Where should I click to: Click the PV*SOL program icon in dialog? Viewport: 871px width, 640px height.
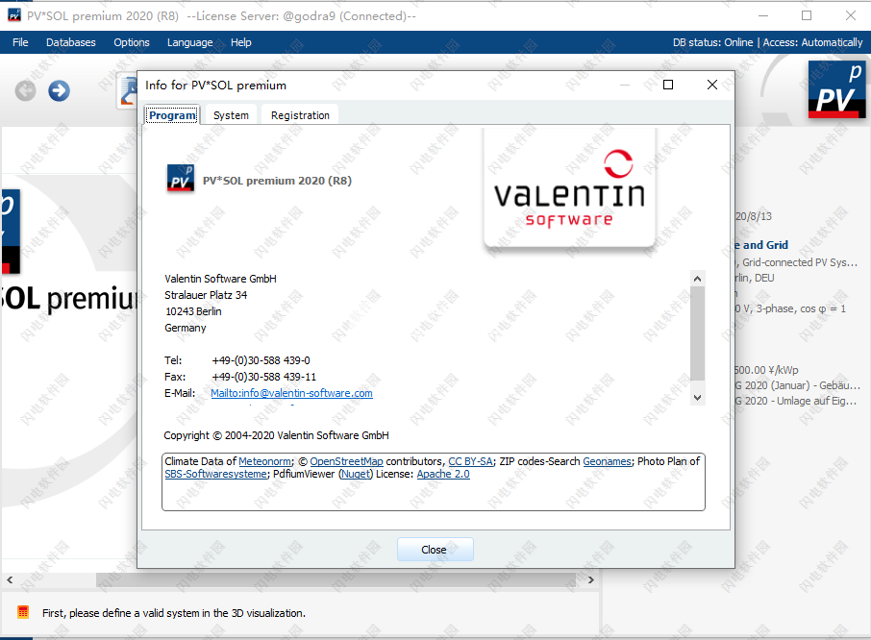tap(181, 179)
